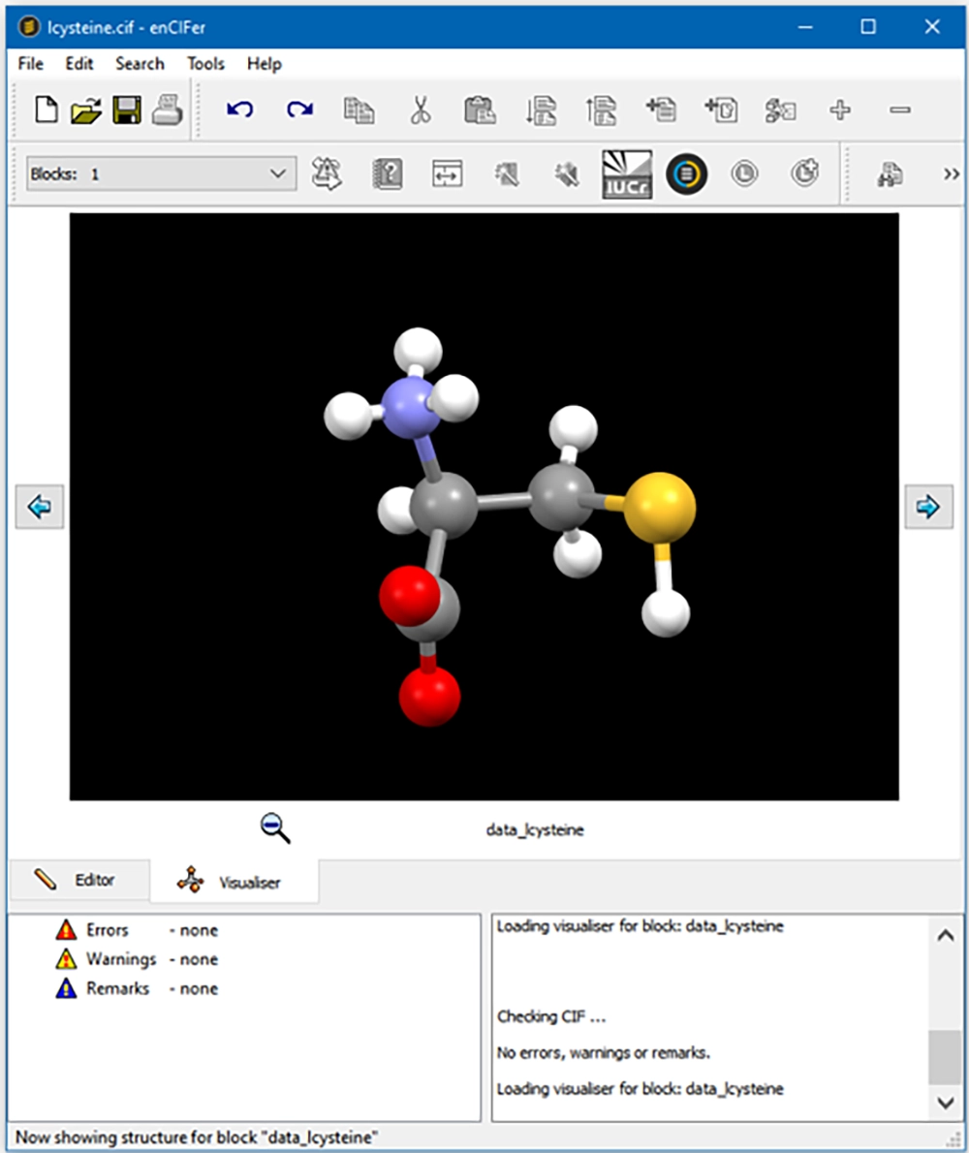Click the scissors Cut icon
This screenshot has width=969, height=1153.
[420, 110]
